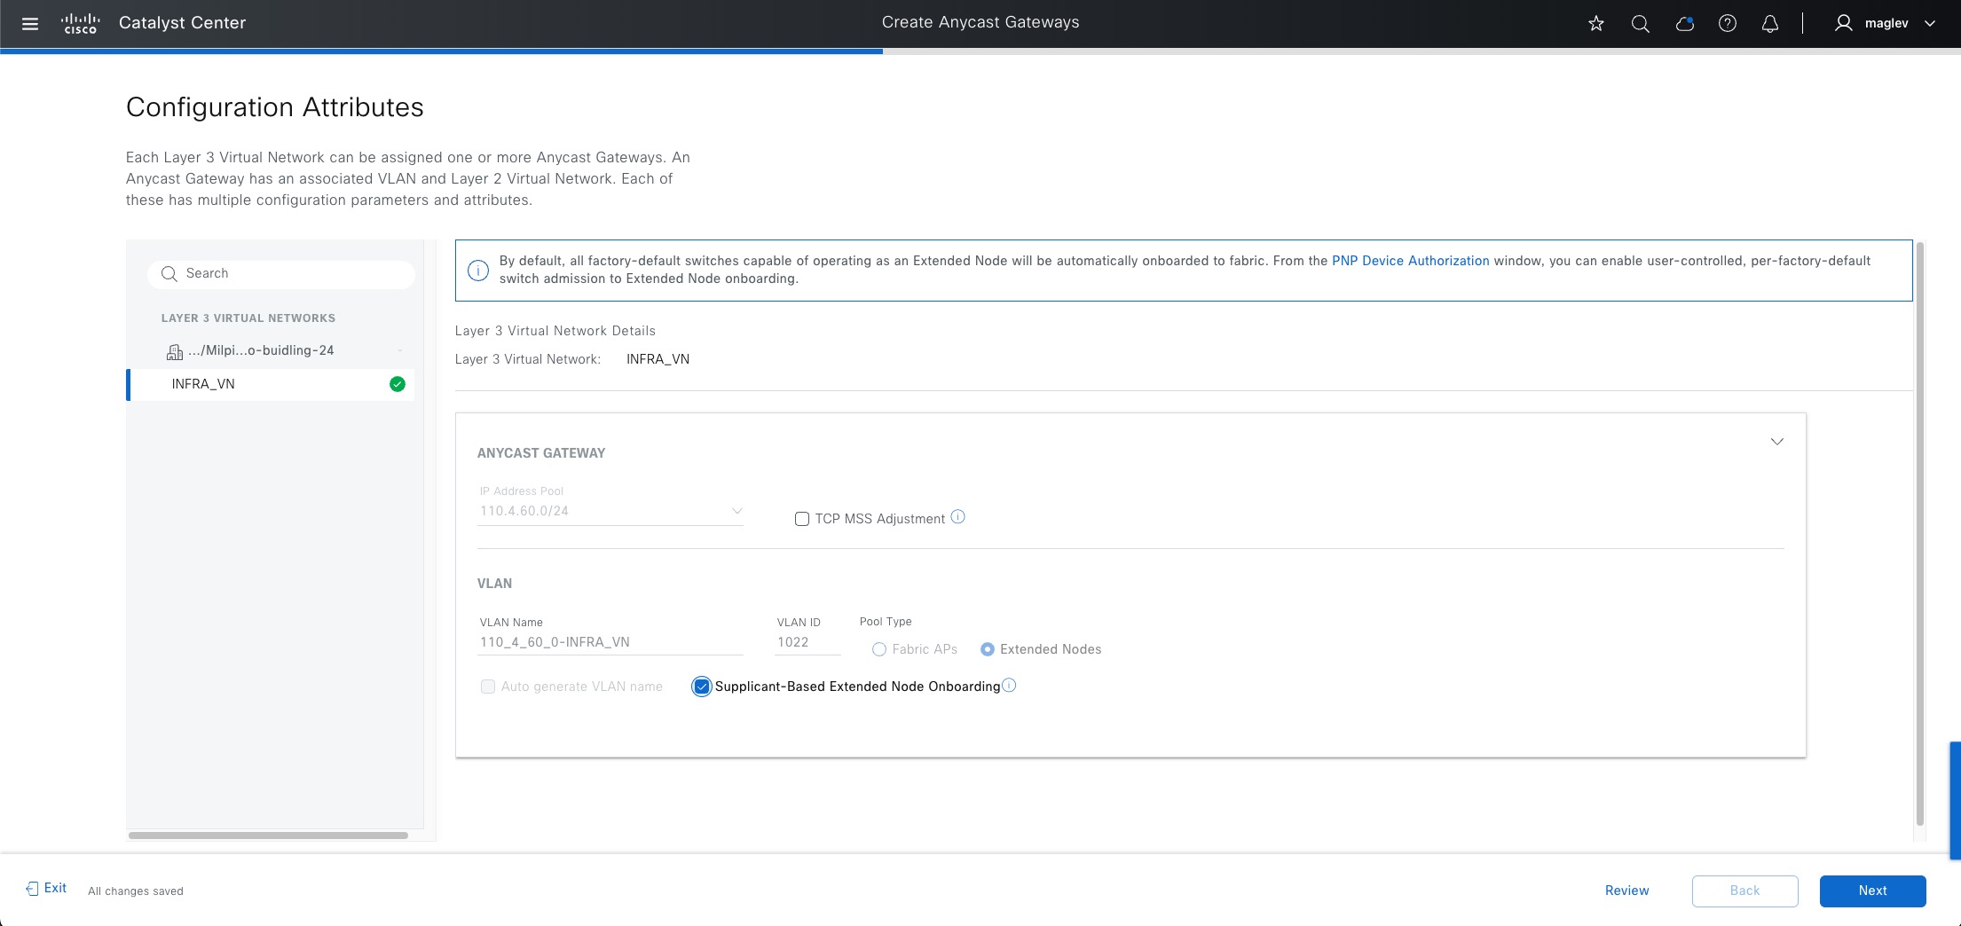Enable the TCP MSS Adjustment checkbox
Viewport: 1961px width, 926px height.
coord(802,519)
